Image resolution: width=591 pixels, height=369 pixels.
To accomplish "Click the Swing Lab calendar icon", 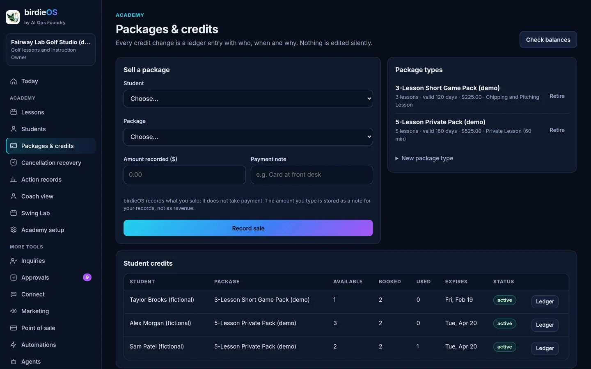I will [x=14, y=213].
